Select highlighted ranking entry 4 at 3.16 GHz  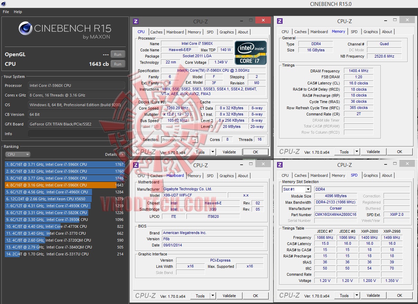coord(65,185)
